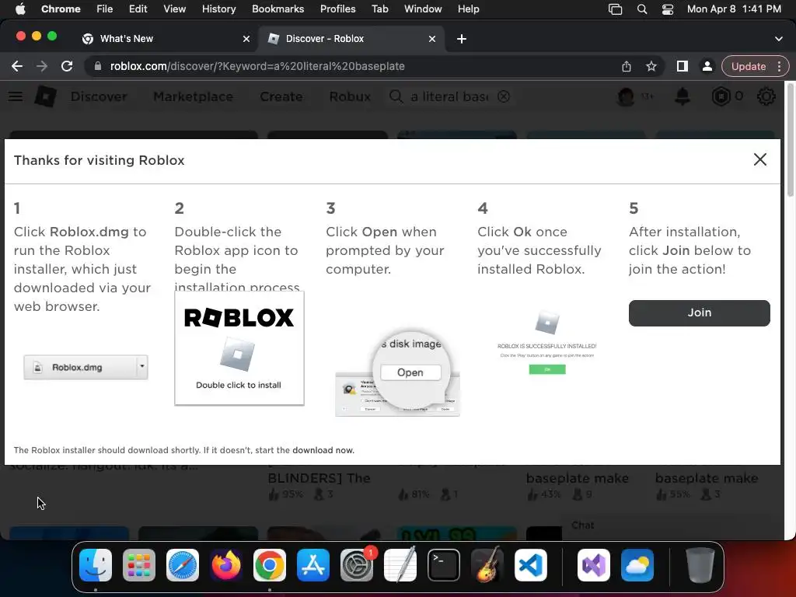Viewport: 796px width, 597px height.
Task: Open Finder from the Dock
Action: click(x=96, y=565)
